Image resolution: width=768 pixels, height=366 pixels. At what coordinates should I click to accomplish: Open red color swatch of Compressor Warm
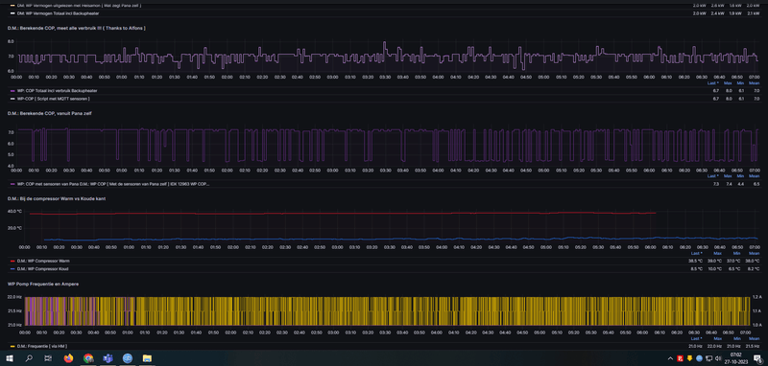(12, 261)
